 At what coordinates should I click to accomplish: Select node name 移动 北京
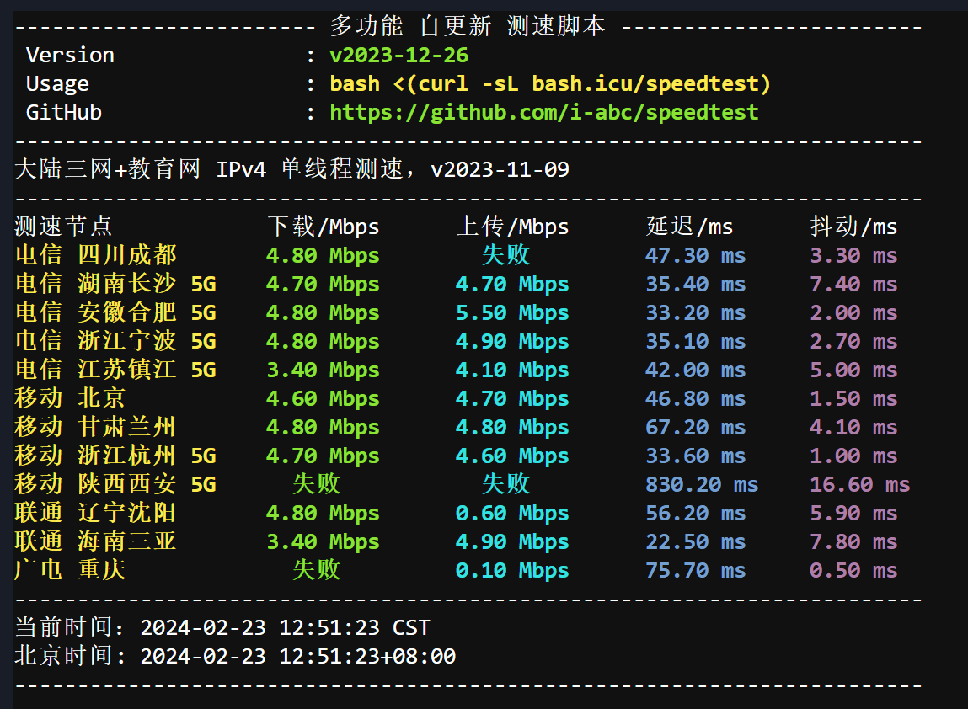click(70, 398)
